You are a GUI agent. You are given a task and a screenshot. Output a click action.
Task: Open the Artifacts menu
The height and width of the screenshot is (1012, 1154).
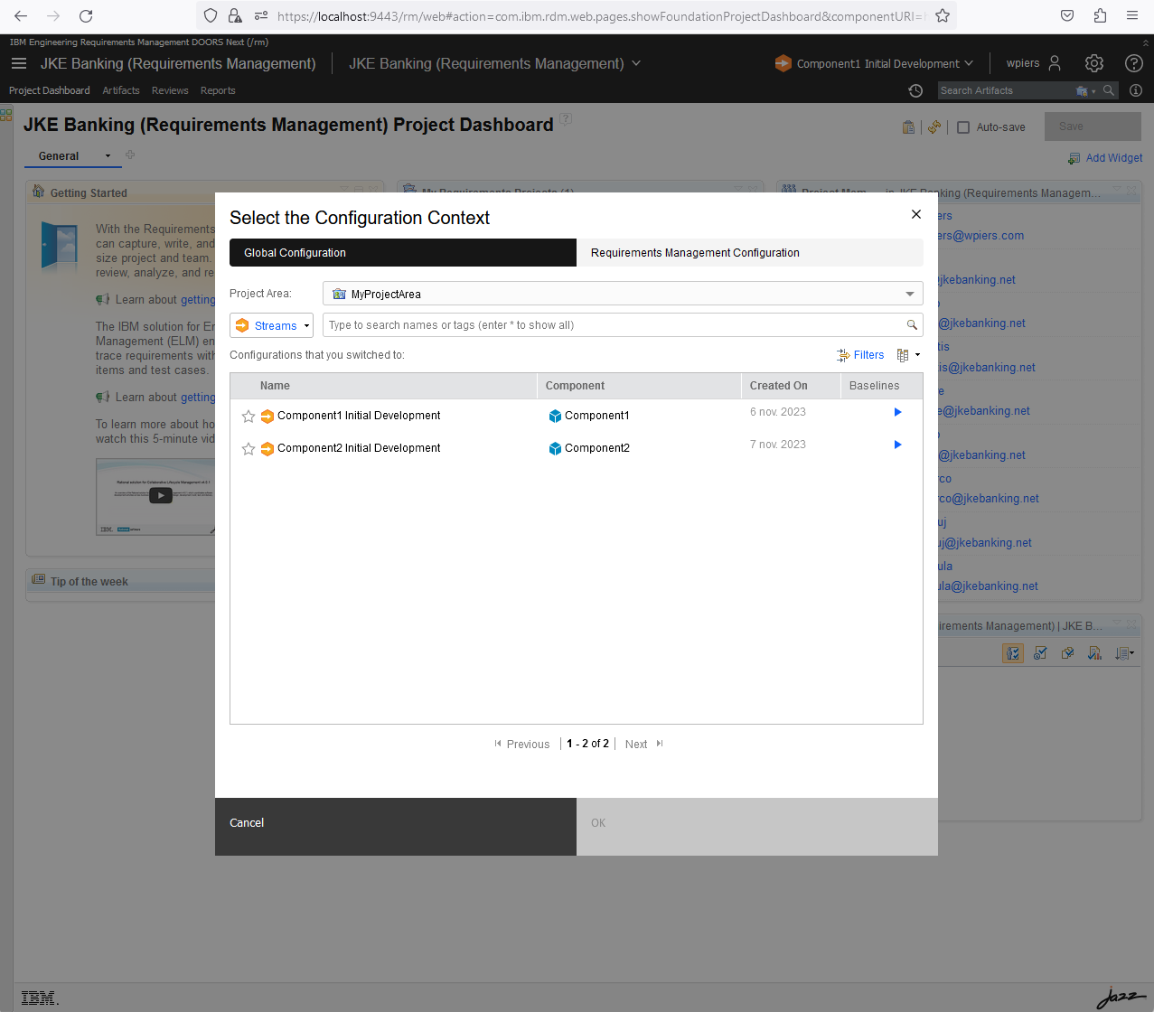121,90
